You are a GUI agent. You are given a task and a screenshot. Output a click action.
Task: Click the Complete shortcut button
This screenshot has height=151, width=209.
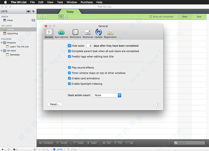point(46,143)
